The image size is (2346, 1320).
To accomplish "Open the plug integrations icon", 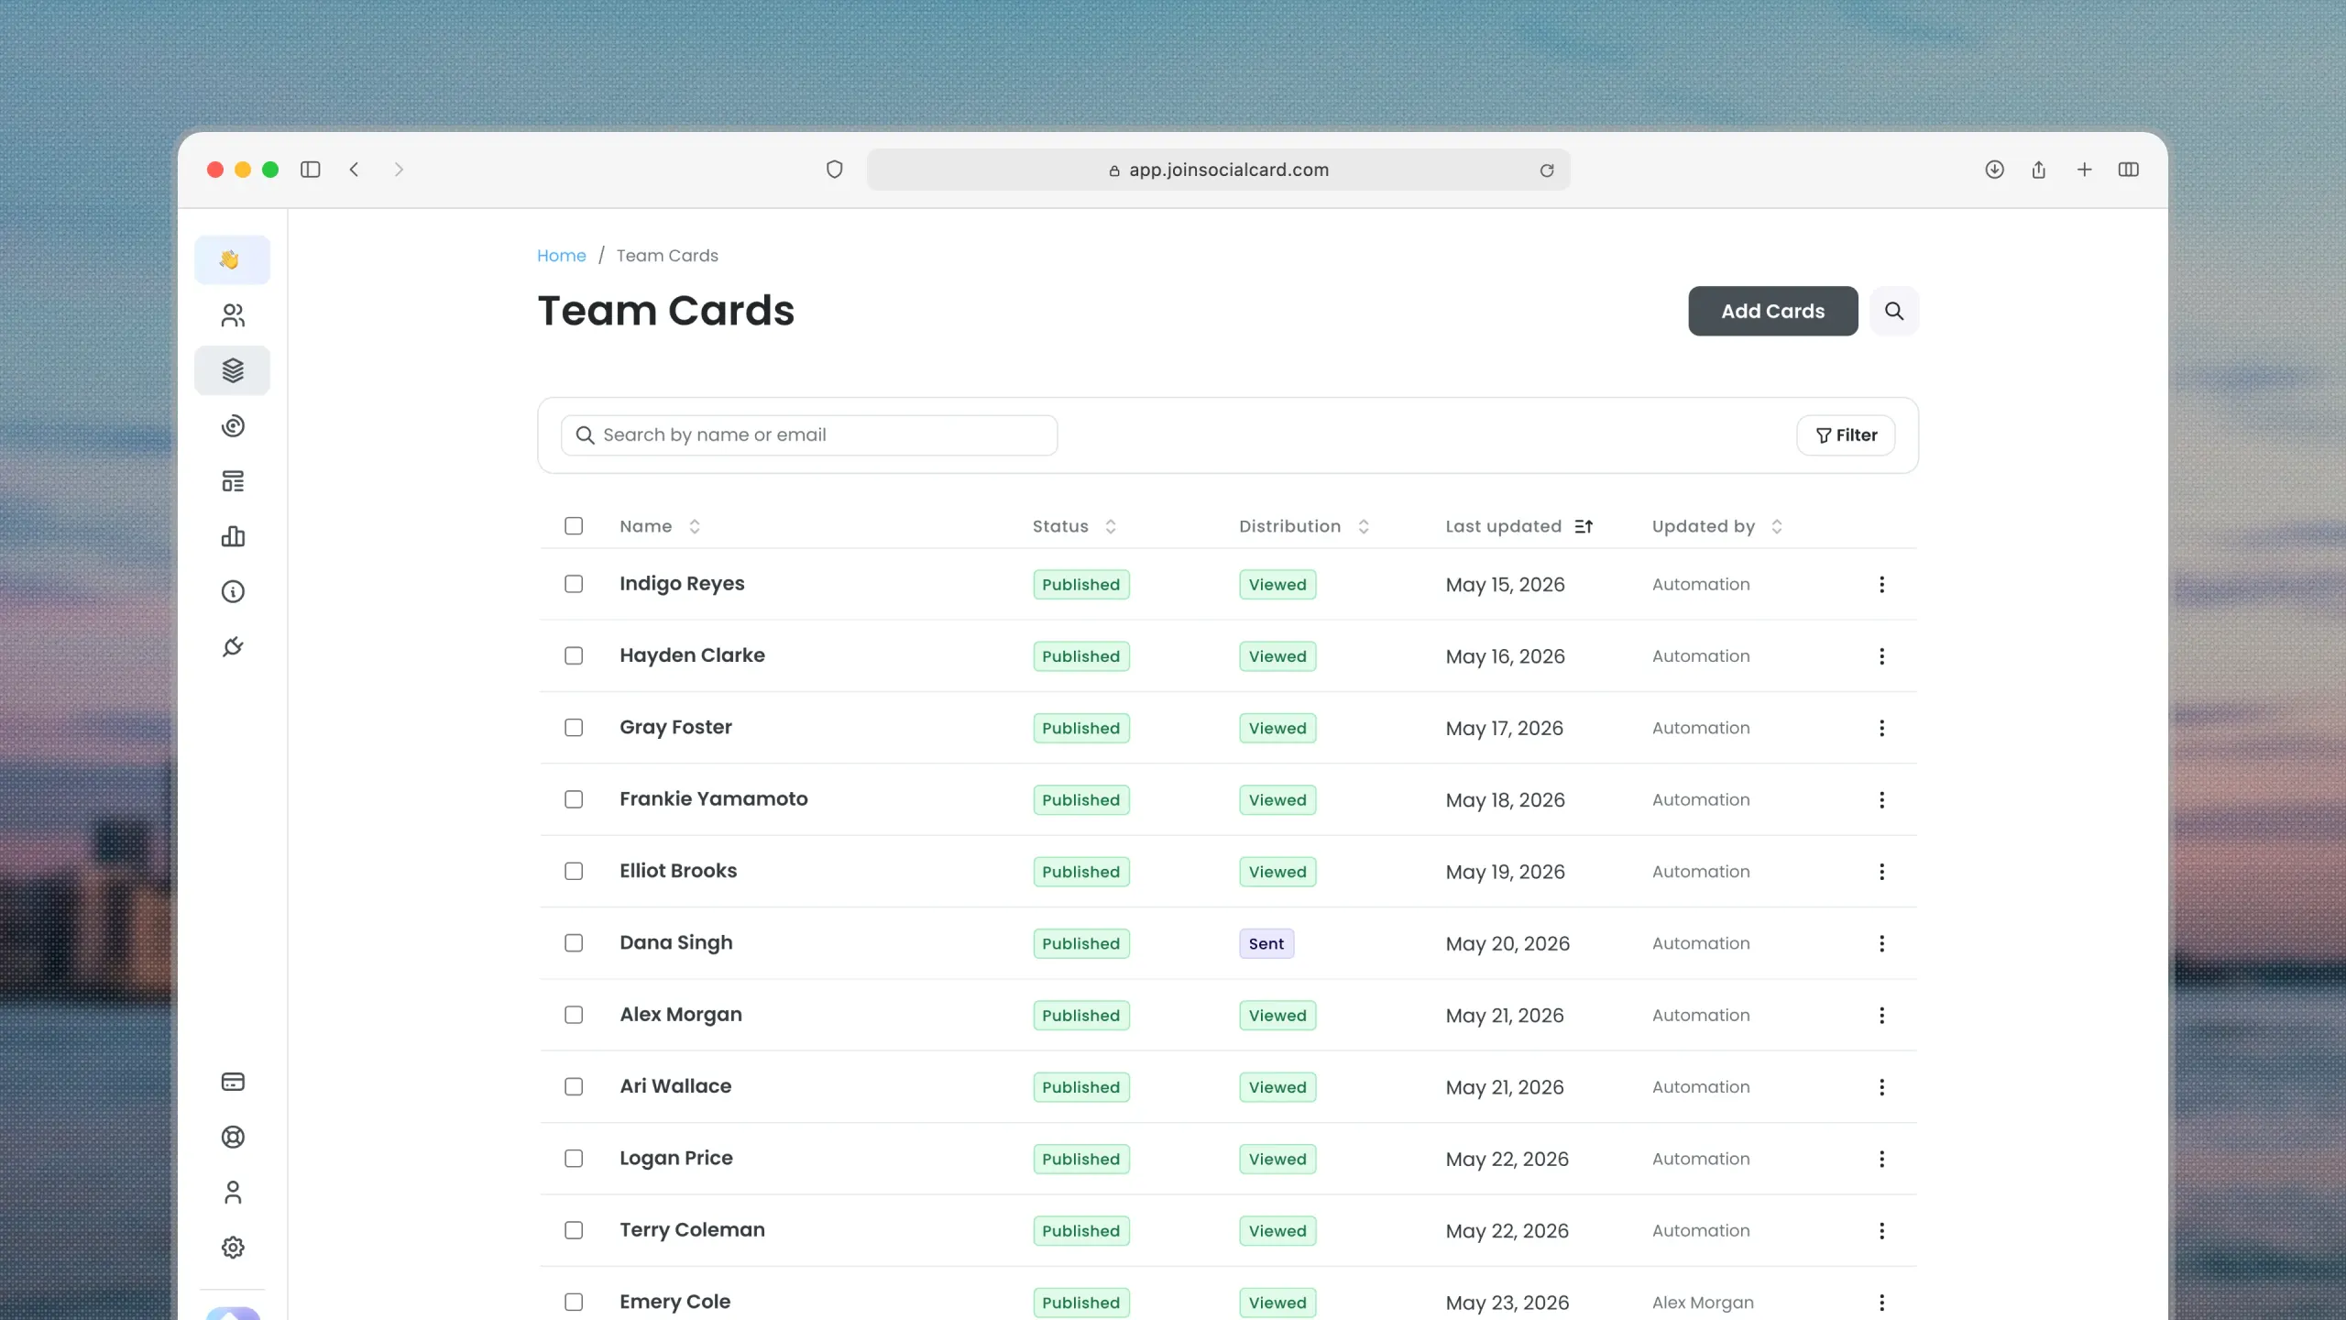I will (x=233, y=647).
